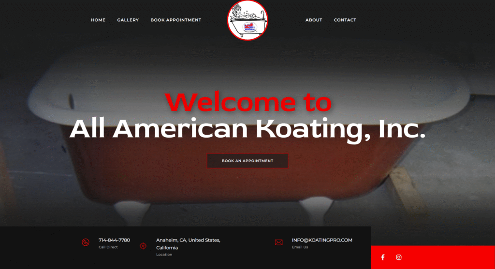Go to the HOME menu item

pyautogui.click(x=98, y=20)
